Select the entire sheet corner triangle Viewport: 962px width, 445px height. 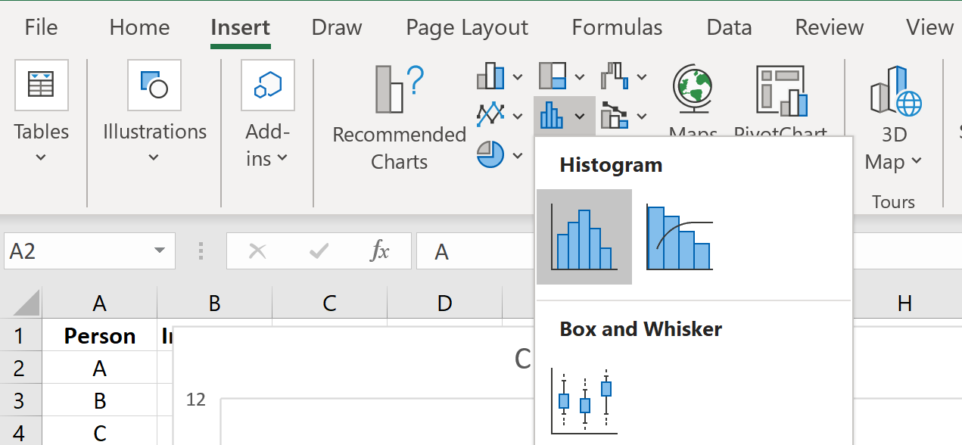[x=26, y=304]
